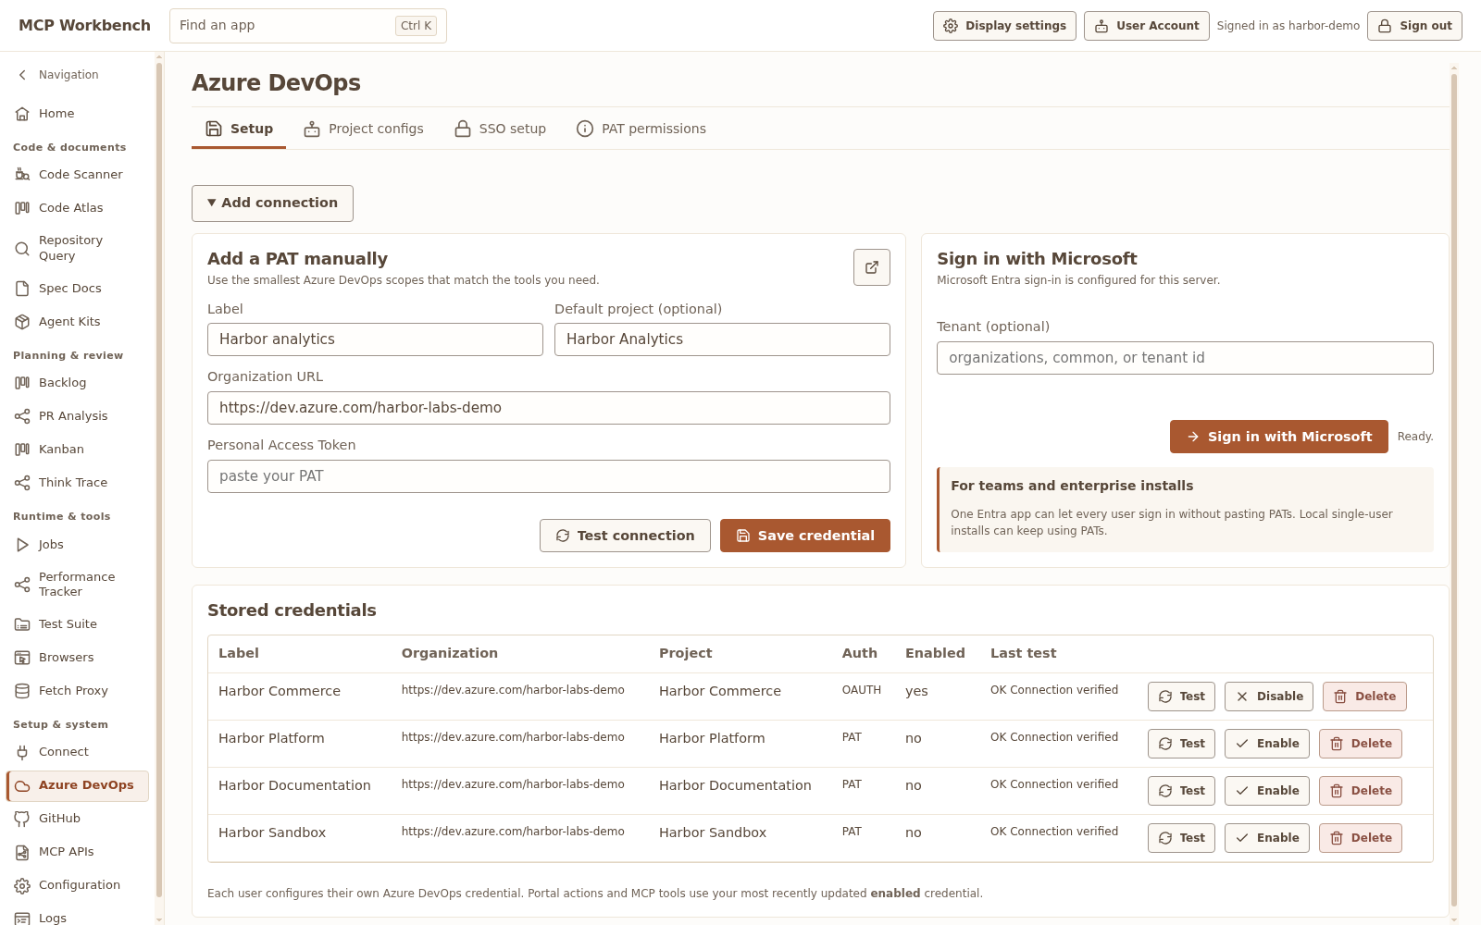Collapse the Navigation sidebar chevron
The height and width of the screenshot is (925, 1481).
pos(23,75)
